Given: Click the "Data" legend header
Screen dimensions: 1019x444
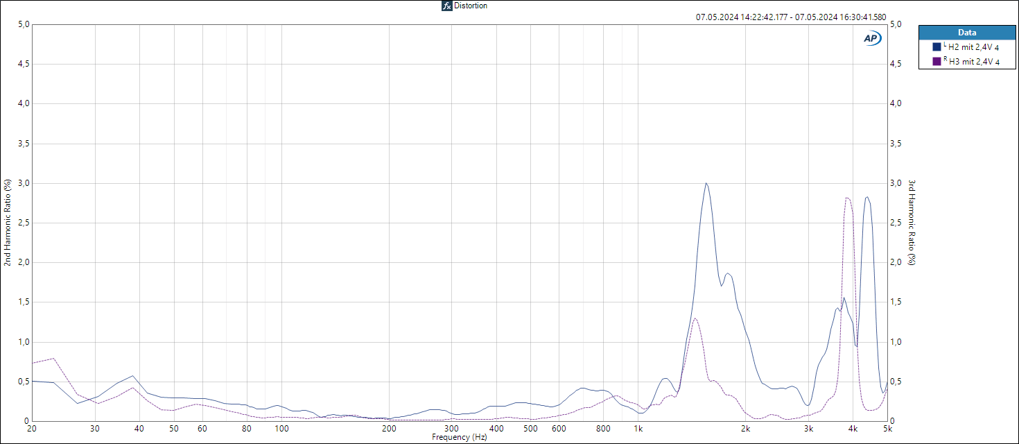Looking at the screenshot, I should pyautogui.click(x=967, y=33).
